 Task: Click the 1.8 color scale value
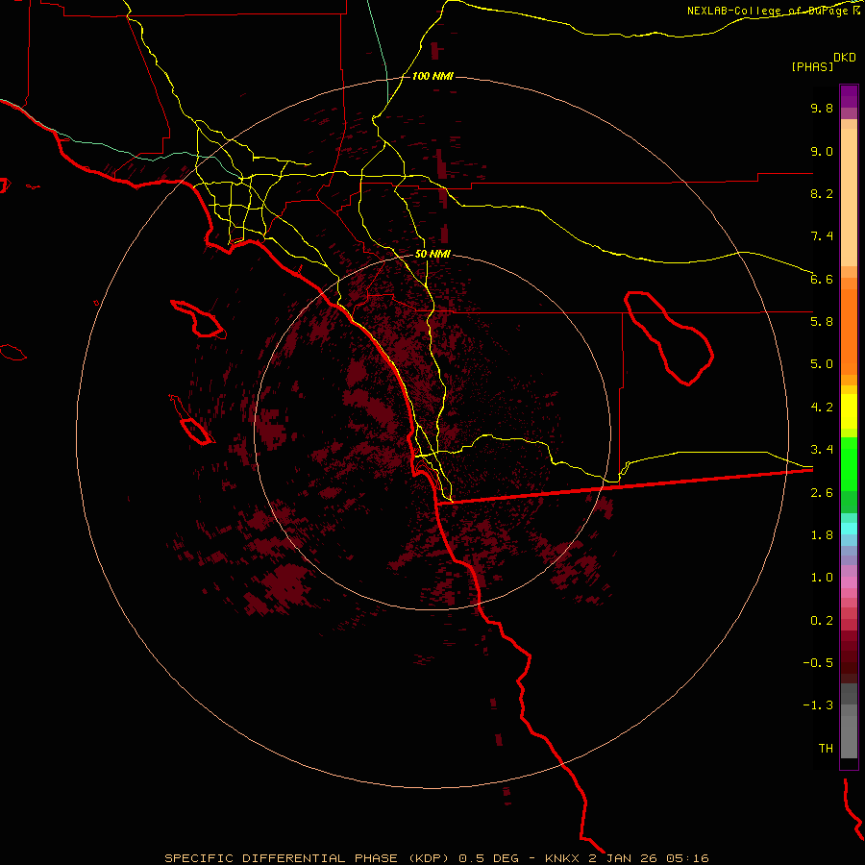point(822,535)
